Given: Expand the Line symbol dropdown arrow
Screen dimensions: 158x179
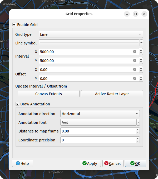Looking at the screenshot, I should click(x=141, y=43).
